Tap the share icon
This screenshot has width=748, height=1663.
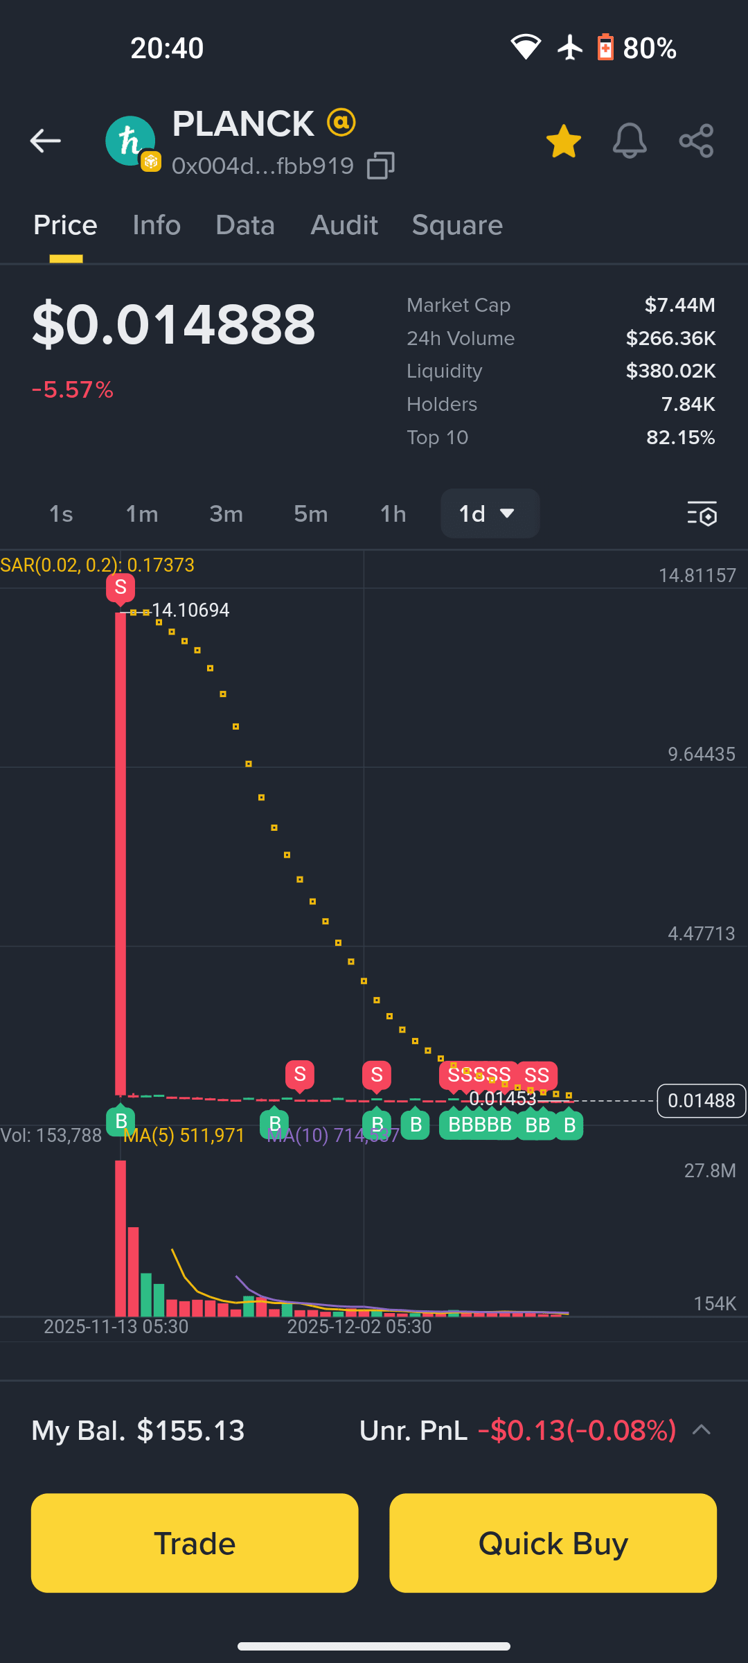696,141
